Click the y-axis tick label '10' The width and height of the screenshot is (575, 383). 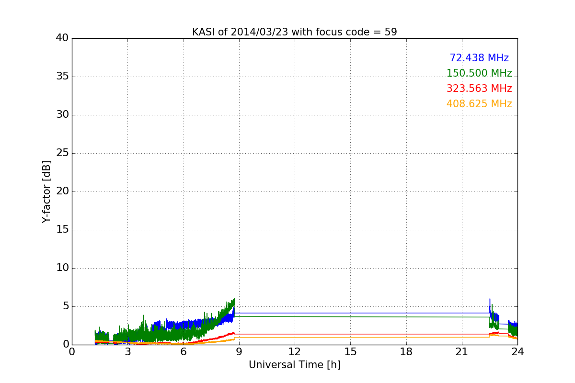62,268
